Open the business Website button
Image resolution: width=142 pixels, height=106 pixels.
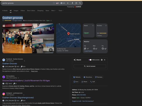[x=77, y=77]
